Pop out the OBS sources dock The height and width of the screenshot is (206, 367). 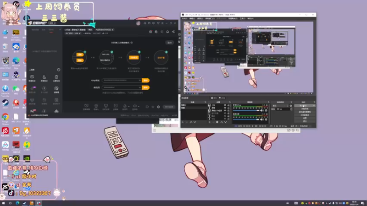point(230,102)
